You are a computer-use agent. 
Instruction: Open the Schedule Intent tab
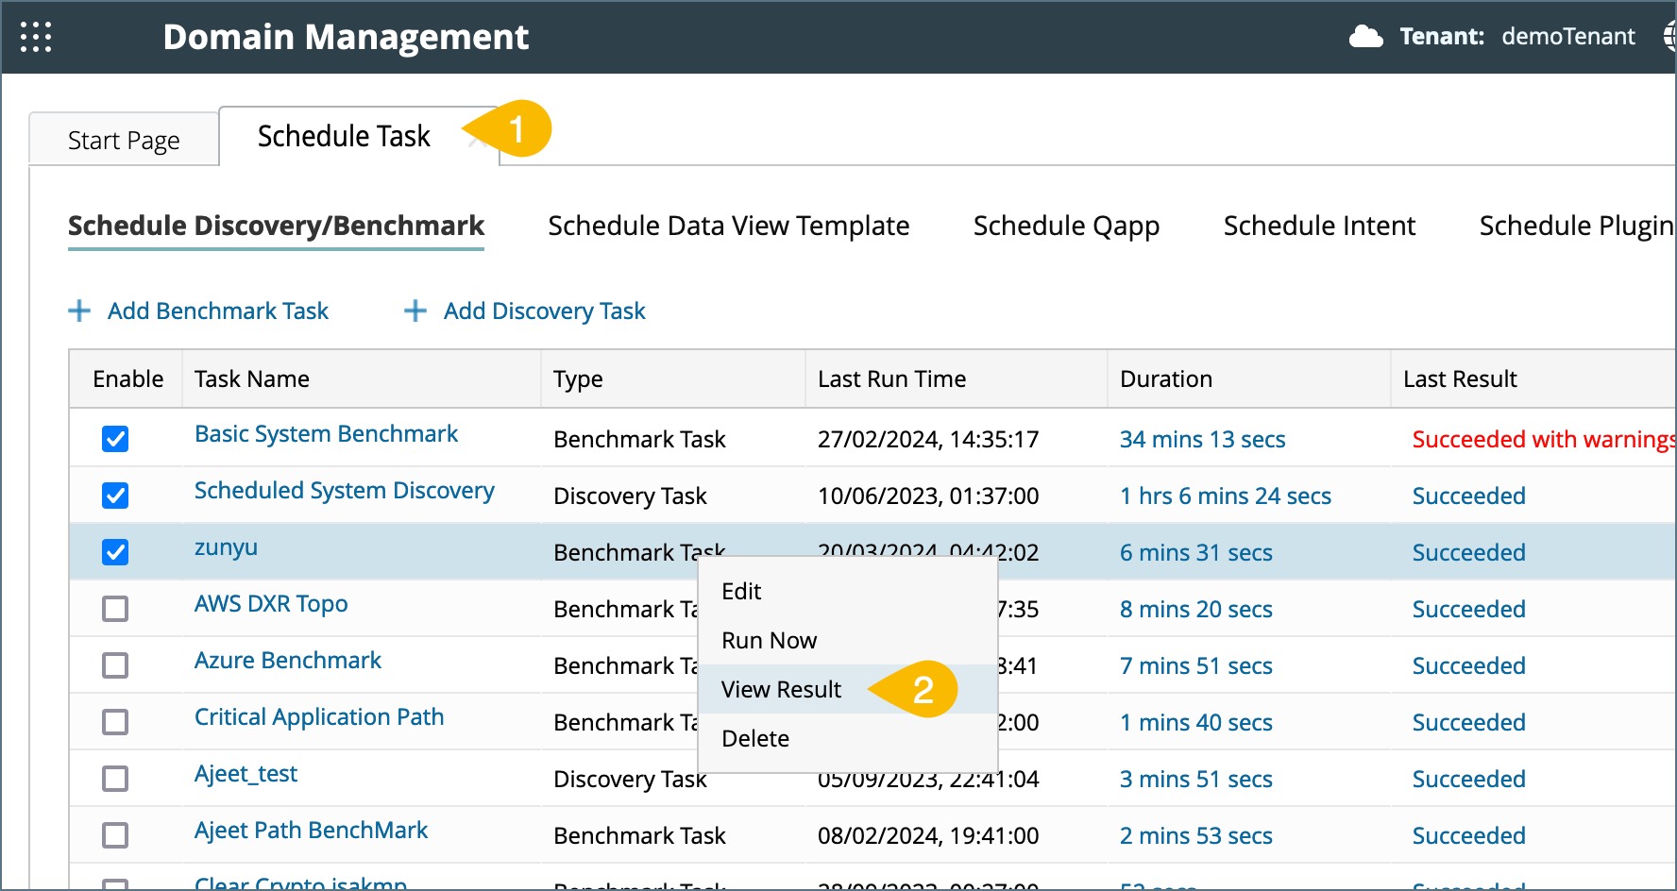click(1319, 227)
